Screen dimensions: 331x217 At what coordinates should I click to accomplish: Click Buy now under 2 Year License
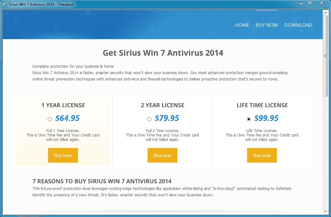tap(162, 155)
